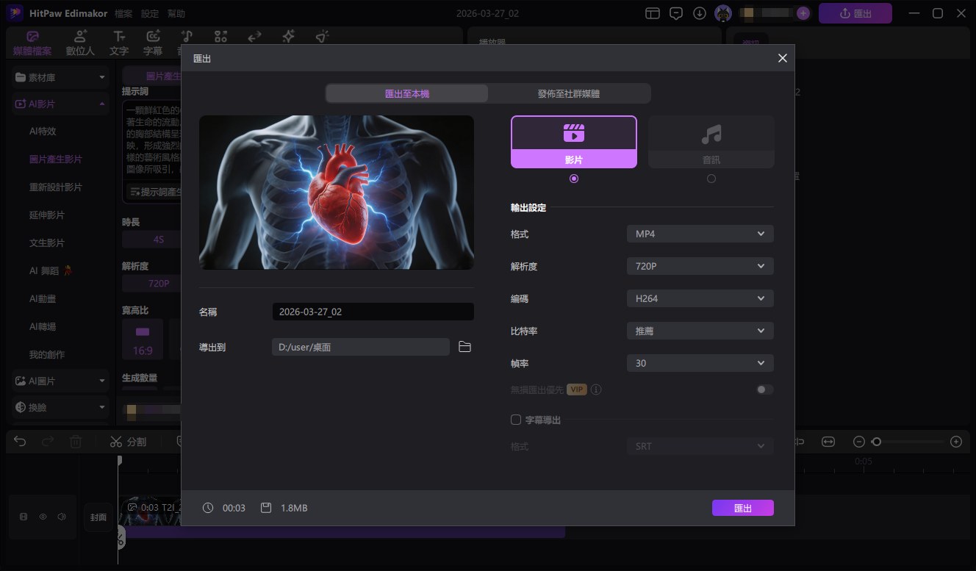
Task: Toggle the 無損匯出優先 switch
Action: [764, 389]
